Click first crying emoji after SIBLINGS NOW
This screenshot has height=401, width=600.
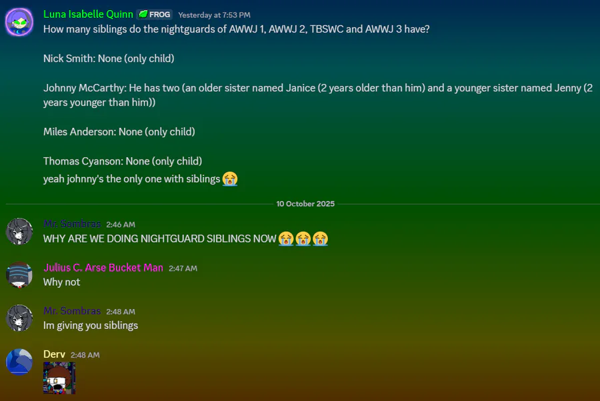click(x=286, y=238)
